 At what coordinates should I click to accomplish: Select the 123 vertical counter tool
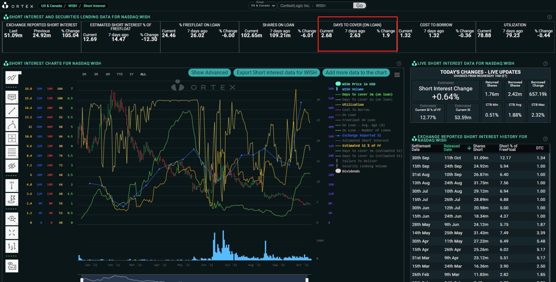click(12, 186)
